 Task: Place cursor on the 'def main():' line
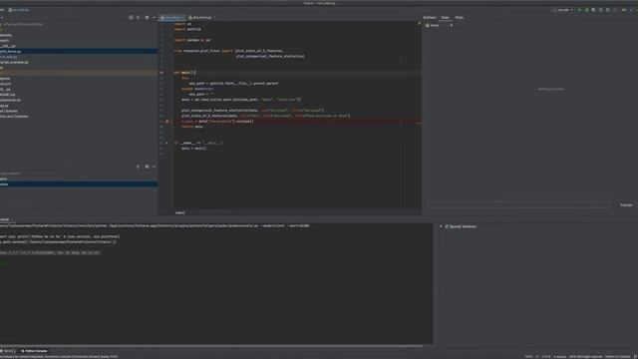click(184, 73)
